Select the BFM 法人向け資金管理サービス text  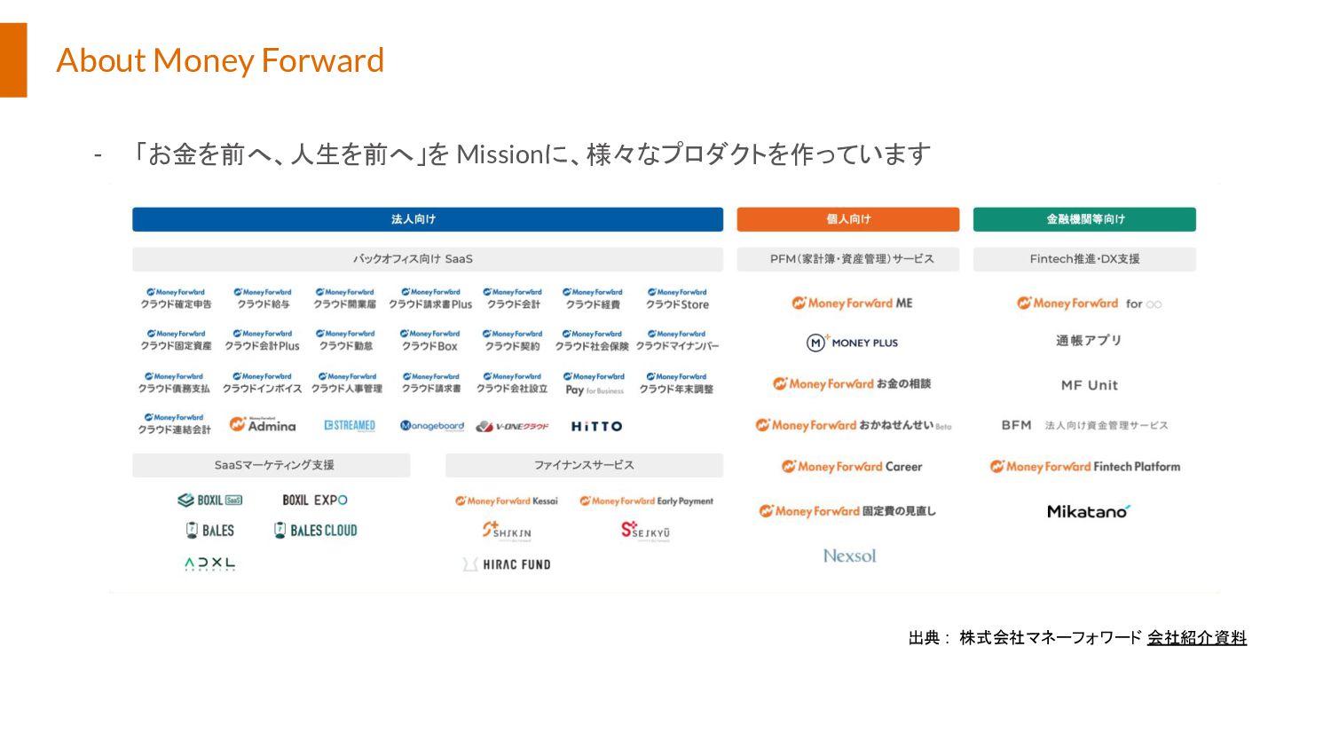click(1084, 425)
